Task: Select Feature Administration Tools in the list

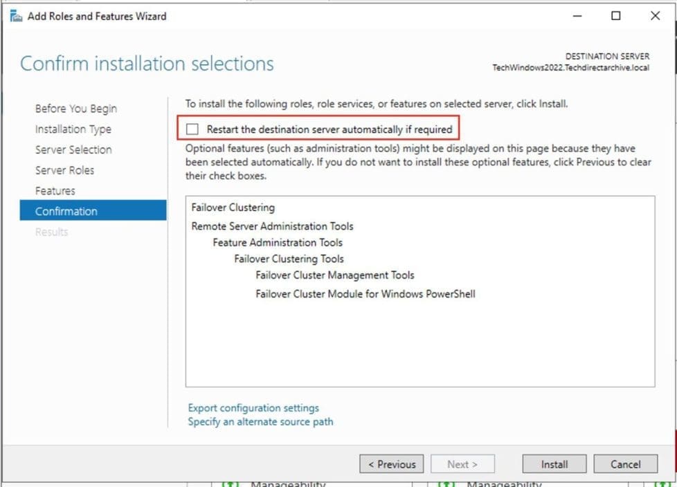Action: point(277,243)
